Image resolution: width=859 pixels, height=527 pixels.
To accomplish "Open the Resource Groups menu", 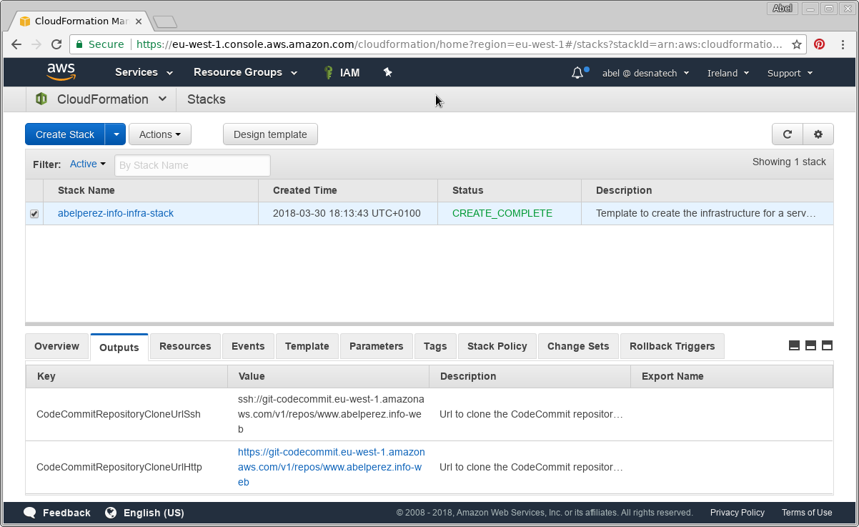I will pos(244,72).
